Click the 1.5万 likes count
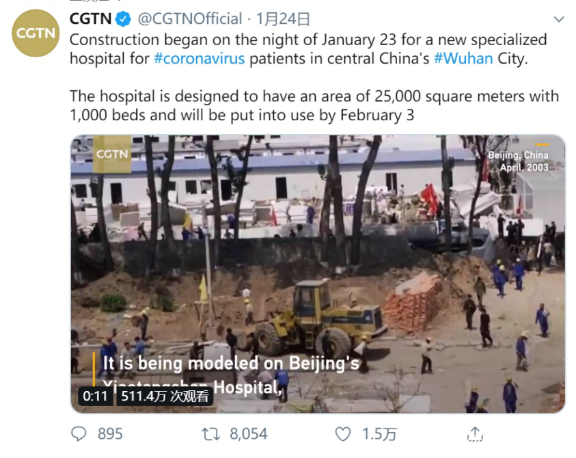This screenshot has height=458, width=576. pyautogui.click(x=379, y=433)
